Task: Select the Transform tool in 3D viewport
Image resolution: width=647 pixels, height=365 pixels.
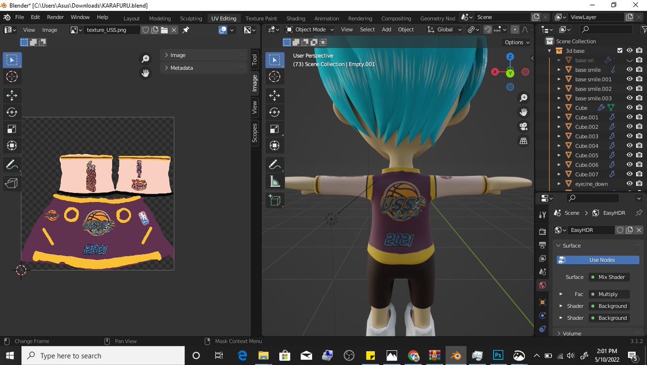Action: (274, 146)
